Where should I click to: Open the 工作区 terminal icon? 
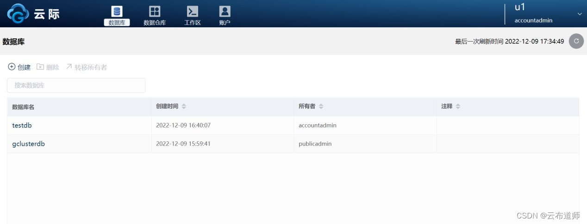(193, 15)
